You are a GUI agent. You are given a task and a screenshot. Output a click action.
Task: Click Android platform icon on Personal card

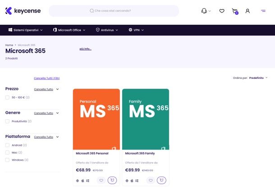pyautogui.click(x=78, y=181)
